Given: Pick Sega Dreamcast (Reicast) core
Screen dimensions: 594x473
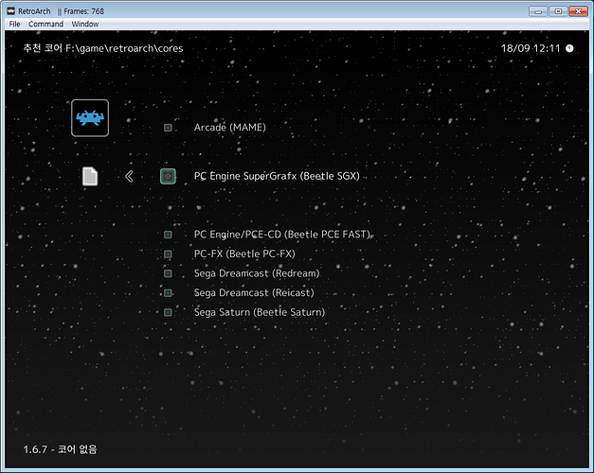Looking at the screenshot, I should [x=254, y=293].
